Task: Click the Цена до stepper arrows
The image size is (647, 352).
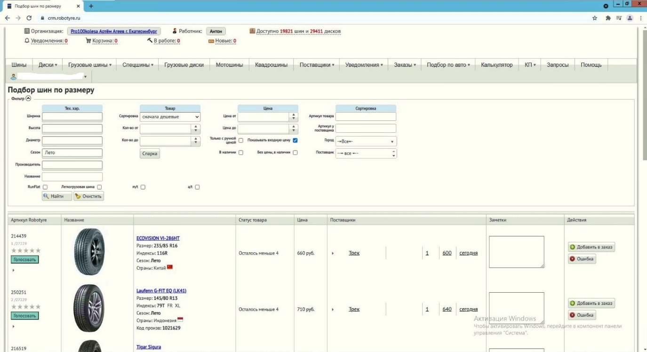Action: click(x=295, y=129)
